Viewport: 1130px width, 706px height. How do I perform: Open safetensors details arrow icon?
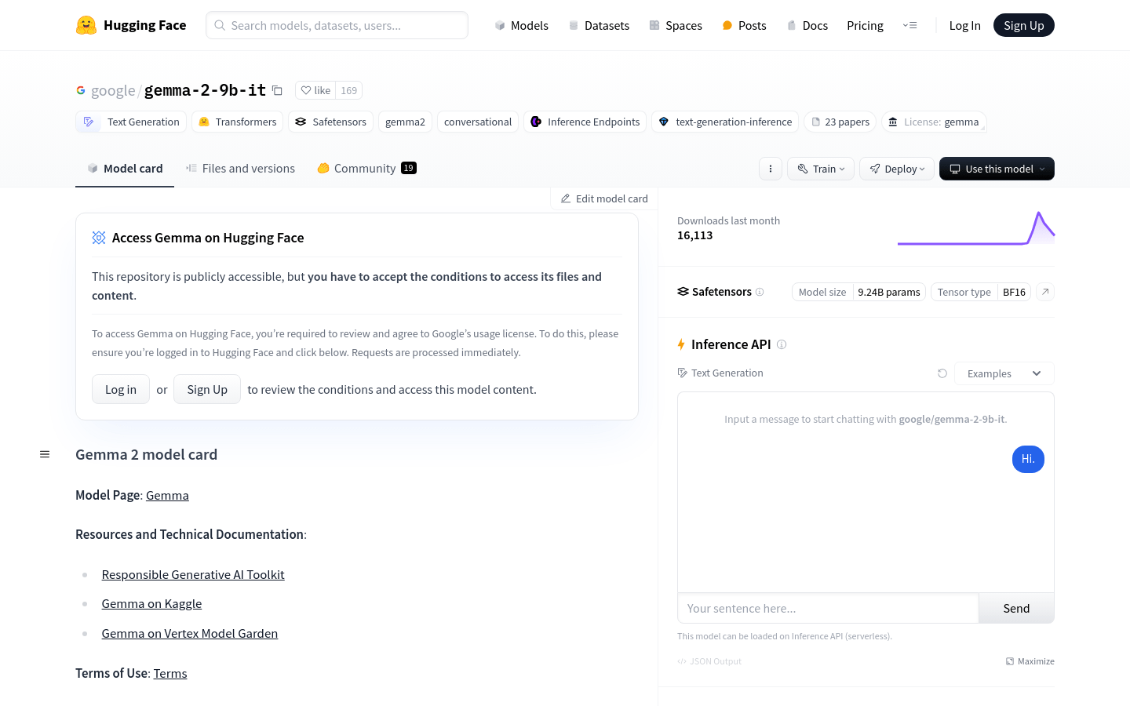point(1045,292)
